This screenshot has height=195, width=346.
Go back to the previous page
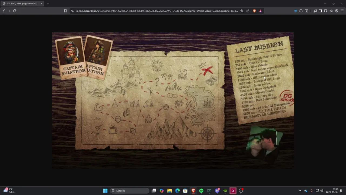(4, 11)
